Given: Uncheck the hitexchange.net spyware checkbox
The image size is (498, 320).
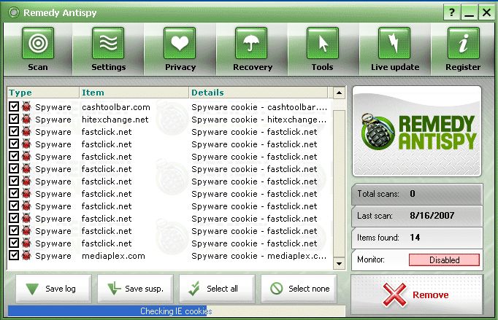Looking at the screenshot, I should (x=14, y=119).
